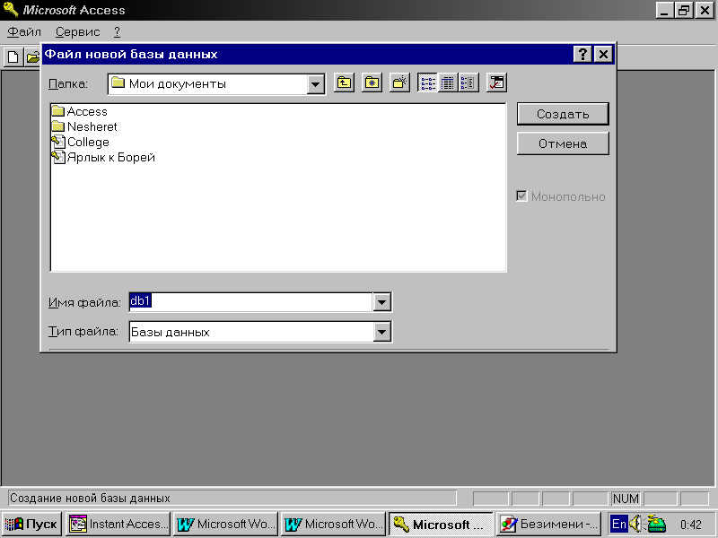Switch to Безимени taskbar item
Screen dimensions: 718x538
click(549, 524)
